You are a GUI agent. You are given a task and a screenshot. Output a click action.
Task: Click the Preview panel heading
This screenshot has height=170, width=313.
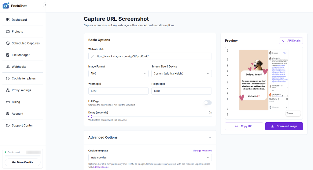pos(231,40)
